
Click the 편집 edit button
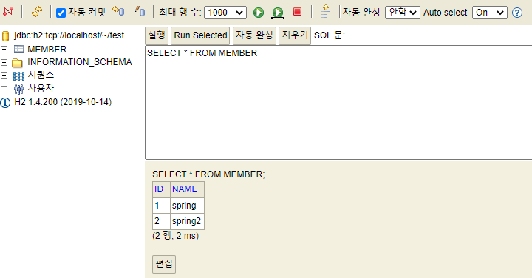(164, 264)
